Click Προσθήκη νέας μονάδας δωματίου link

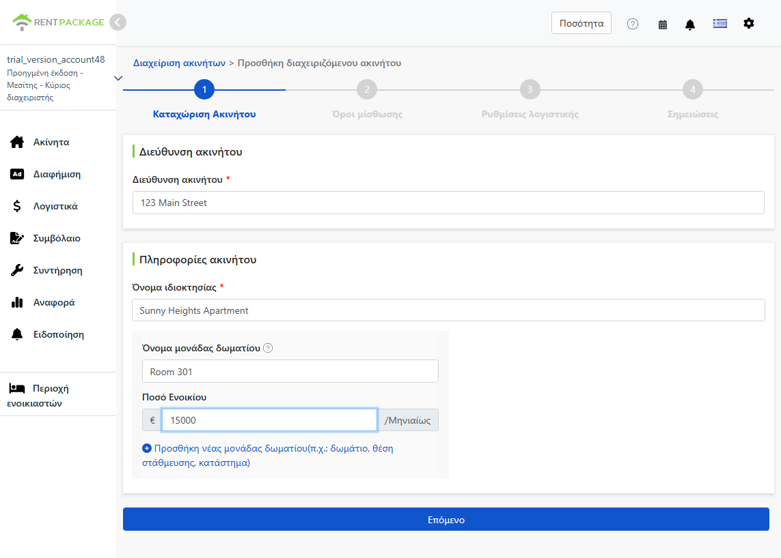[x=267, y=455]
